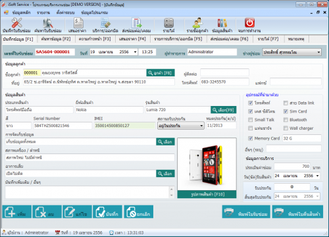Toggle the phone accessory checkbox
This screenshot has height=237, width=329.
[250, 103]
